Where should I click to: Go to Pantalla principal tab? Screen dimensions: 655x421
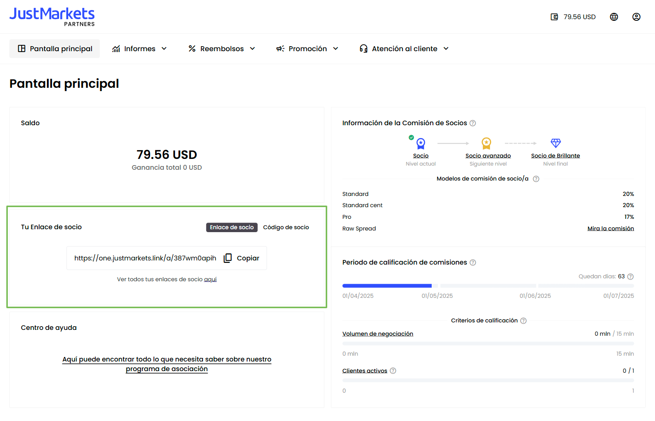[x=54, y=49]
